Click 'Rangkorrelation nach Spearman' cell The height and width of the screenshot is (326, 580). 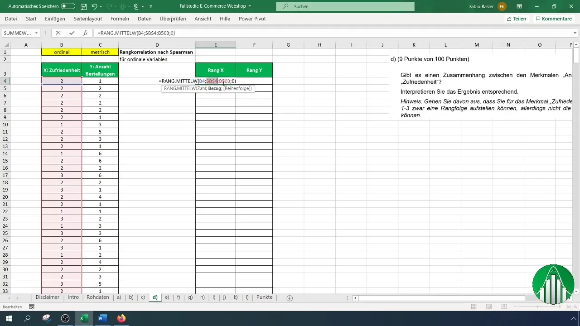point(157,52)
